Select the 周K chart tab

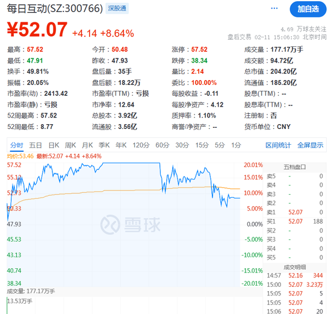(70, 145)
